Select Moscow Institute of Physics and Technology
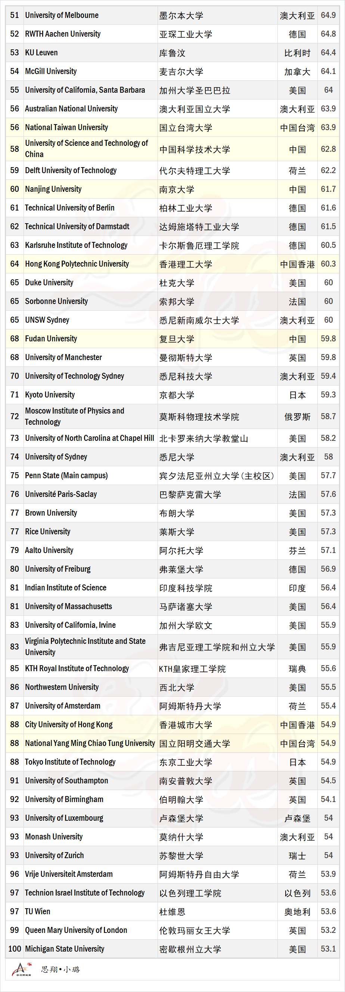The width and height of the screenshot is (345, 992). 75,416
